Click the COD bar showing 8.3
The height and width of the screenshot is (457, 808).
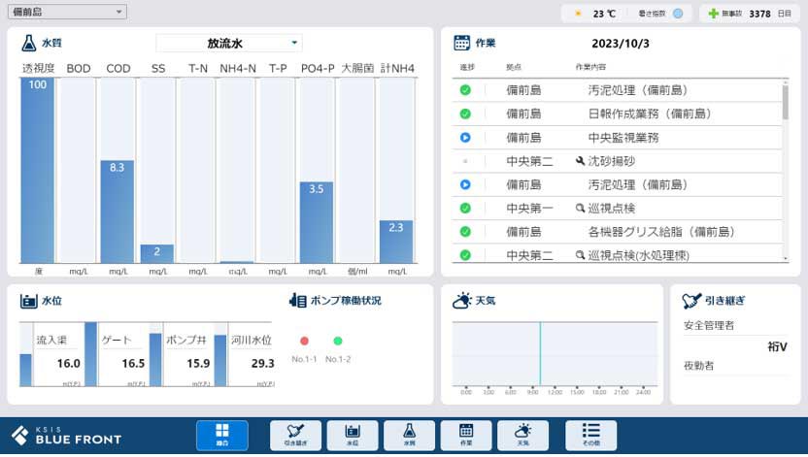[x=118, y=212]
